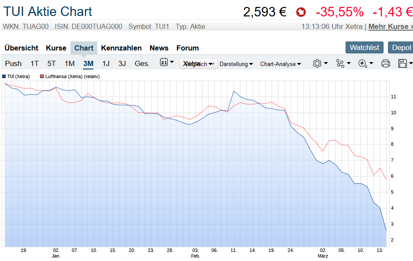Screen dimensions: 413x261
Task: Click the Watchlist button
Action: pos(365,47)
